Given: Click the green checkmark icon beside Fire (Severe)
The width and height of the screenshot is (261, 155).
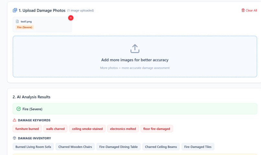Looking at the screenshot, I should tap(19, 109).
